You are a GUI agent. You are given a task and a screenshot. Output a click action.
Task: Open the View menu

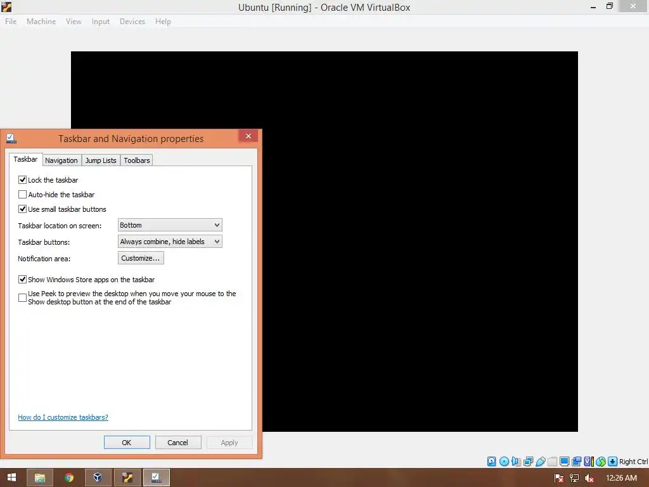pos(74,21)
